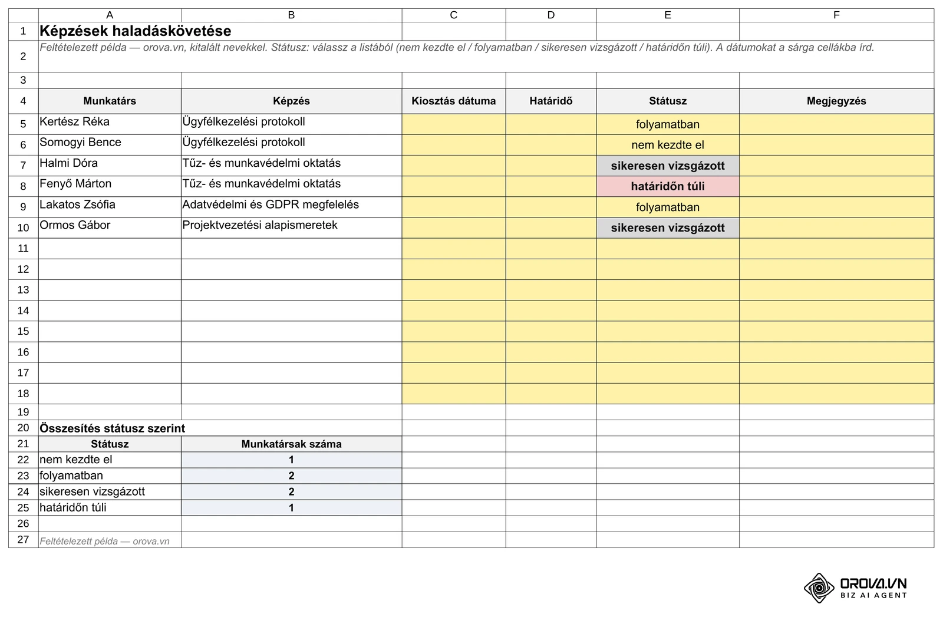Click the "Ormos Gábor" cell
The width and height of the screenshot is (943, 627).
pos(110,227)
